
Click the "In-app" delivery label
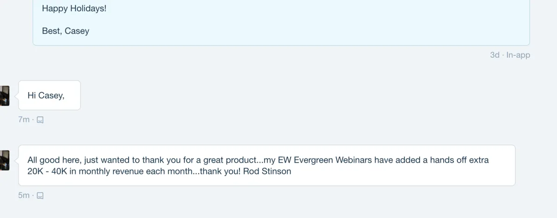coord(518,55)
